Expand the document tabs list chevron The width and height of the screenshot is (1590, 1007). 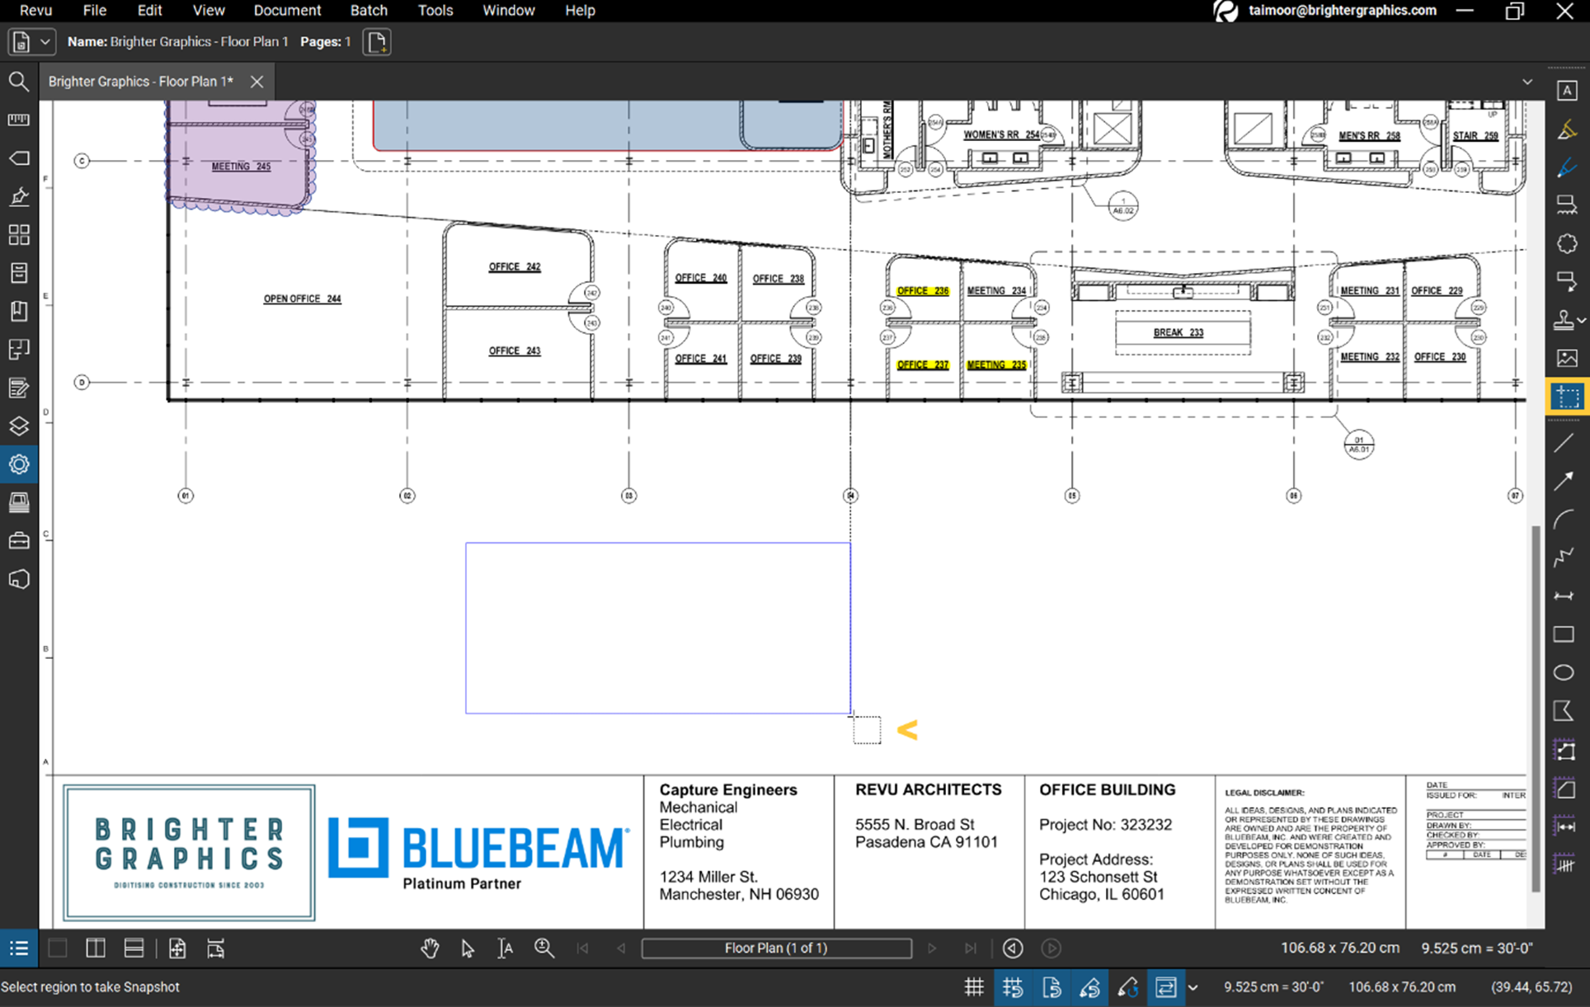[x=1527, y=82]
